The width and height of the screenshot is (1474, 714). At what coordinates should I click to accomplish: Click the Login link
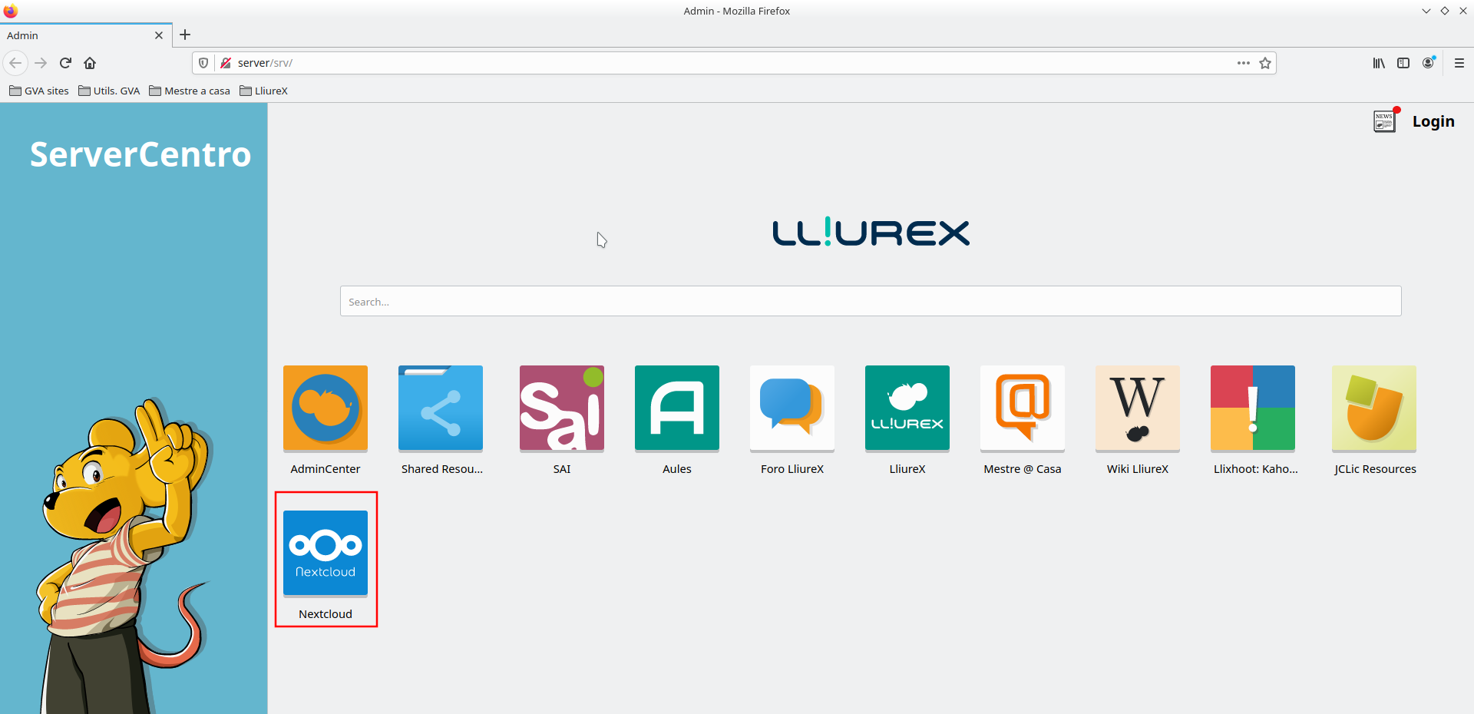pos(1433,121)
